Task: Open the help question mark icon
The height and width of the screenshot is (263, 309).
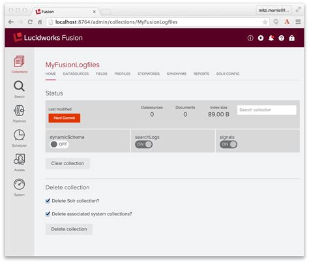Action: (282, 38)
